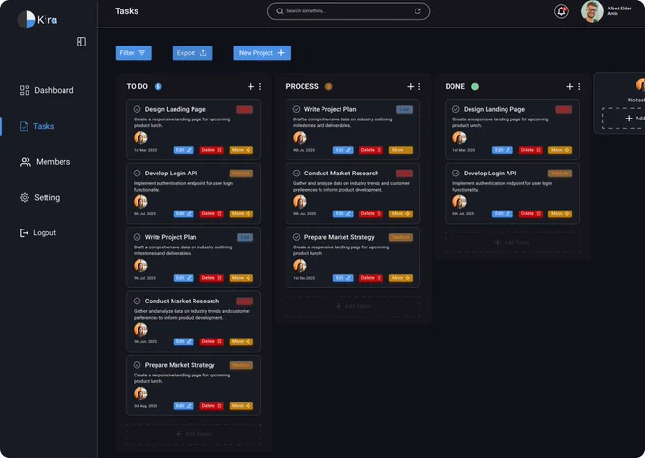Click the green DONE status dot
Screen dimensions: 645x458
pos(475,86)
